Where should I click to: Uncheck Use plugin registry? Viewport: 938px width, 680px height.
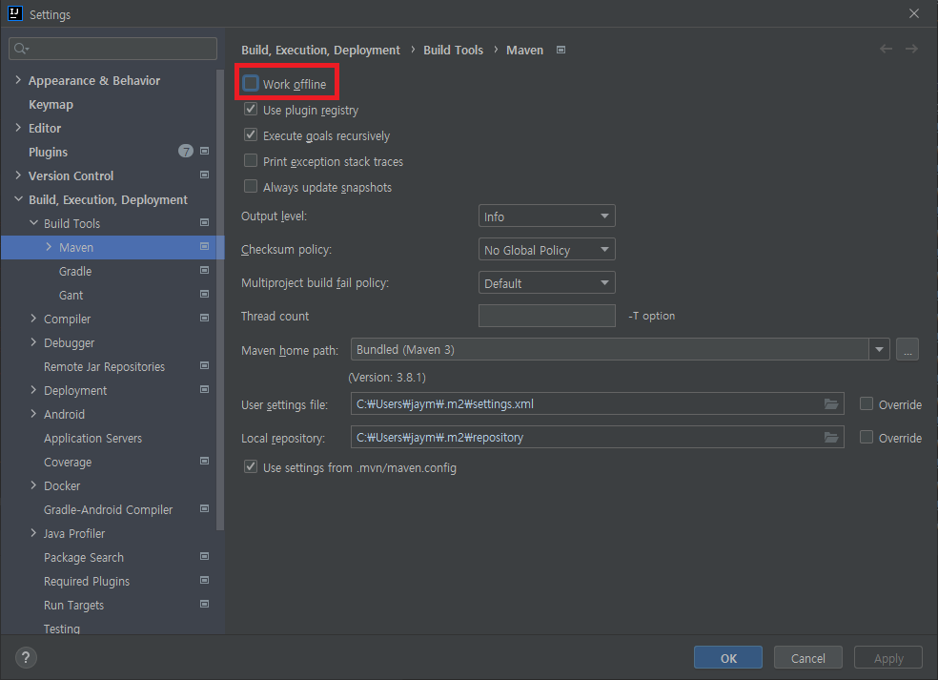pyautogui.click(x=251, y=110)
